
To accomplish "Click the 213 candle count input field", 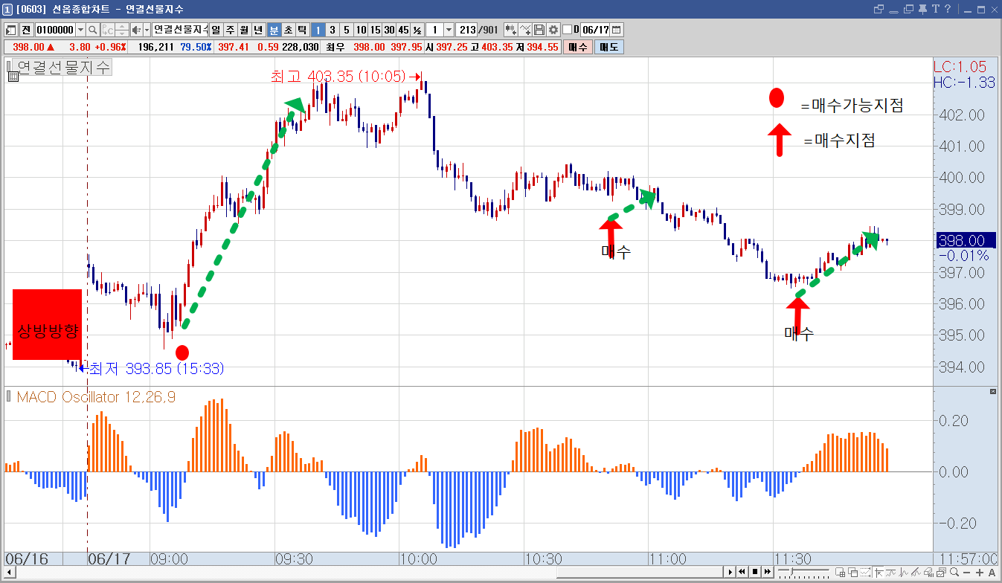I will click(x=467, y=30).
